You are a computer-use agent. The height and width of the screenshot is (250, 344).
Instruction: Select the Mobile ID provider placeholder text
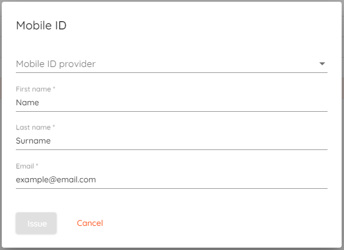coord(56,64)
